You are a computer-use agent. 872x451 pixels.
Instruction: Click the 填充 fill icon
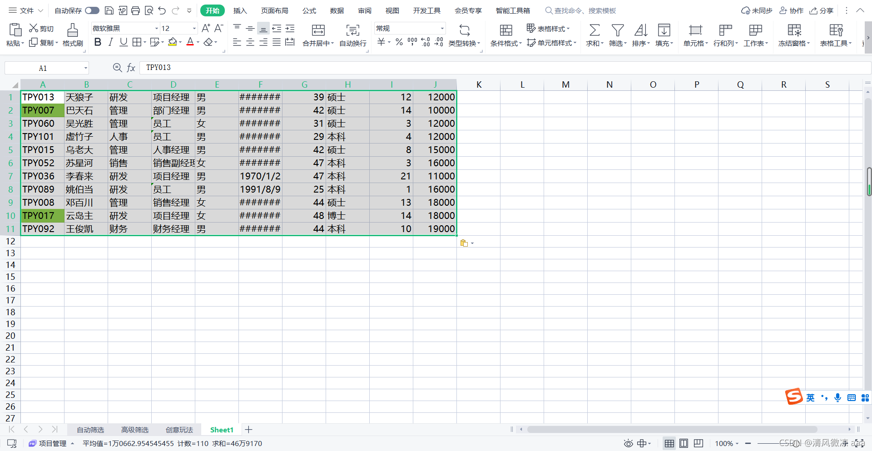pos(664,30)
